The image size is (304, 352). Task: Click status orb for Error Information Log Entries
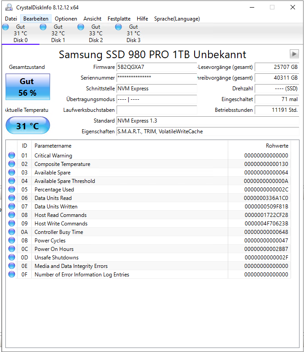(12, 274)
